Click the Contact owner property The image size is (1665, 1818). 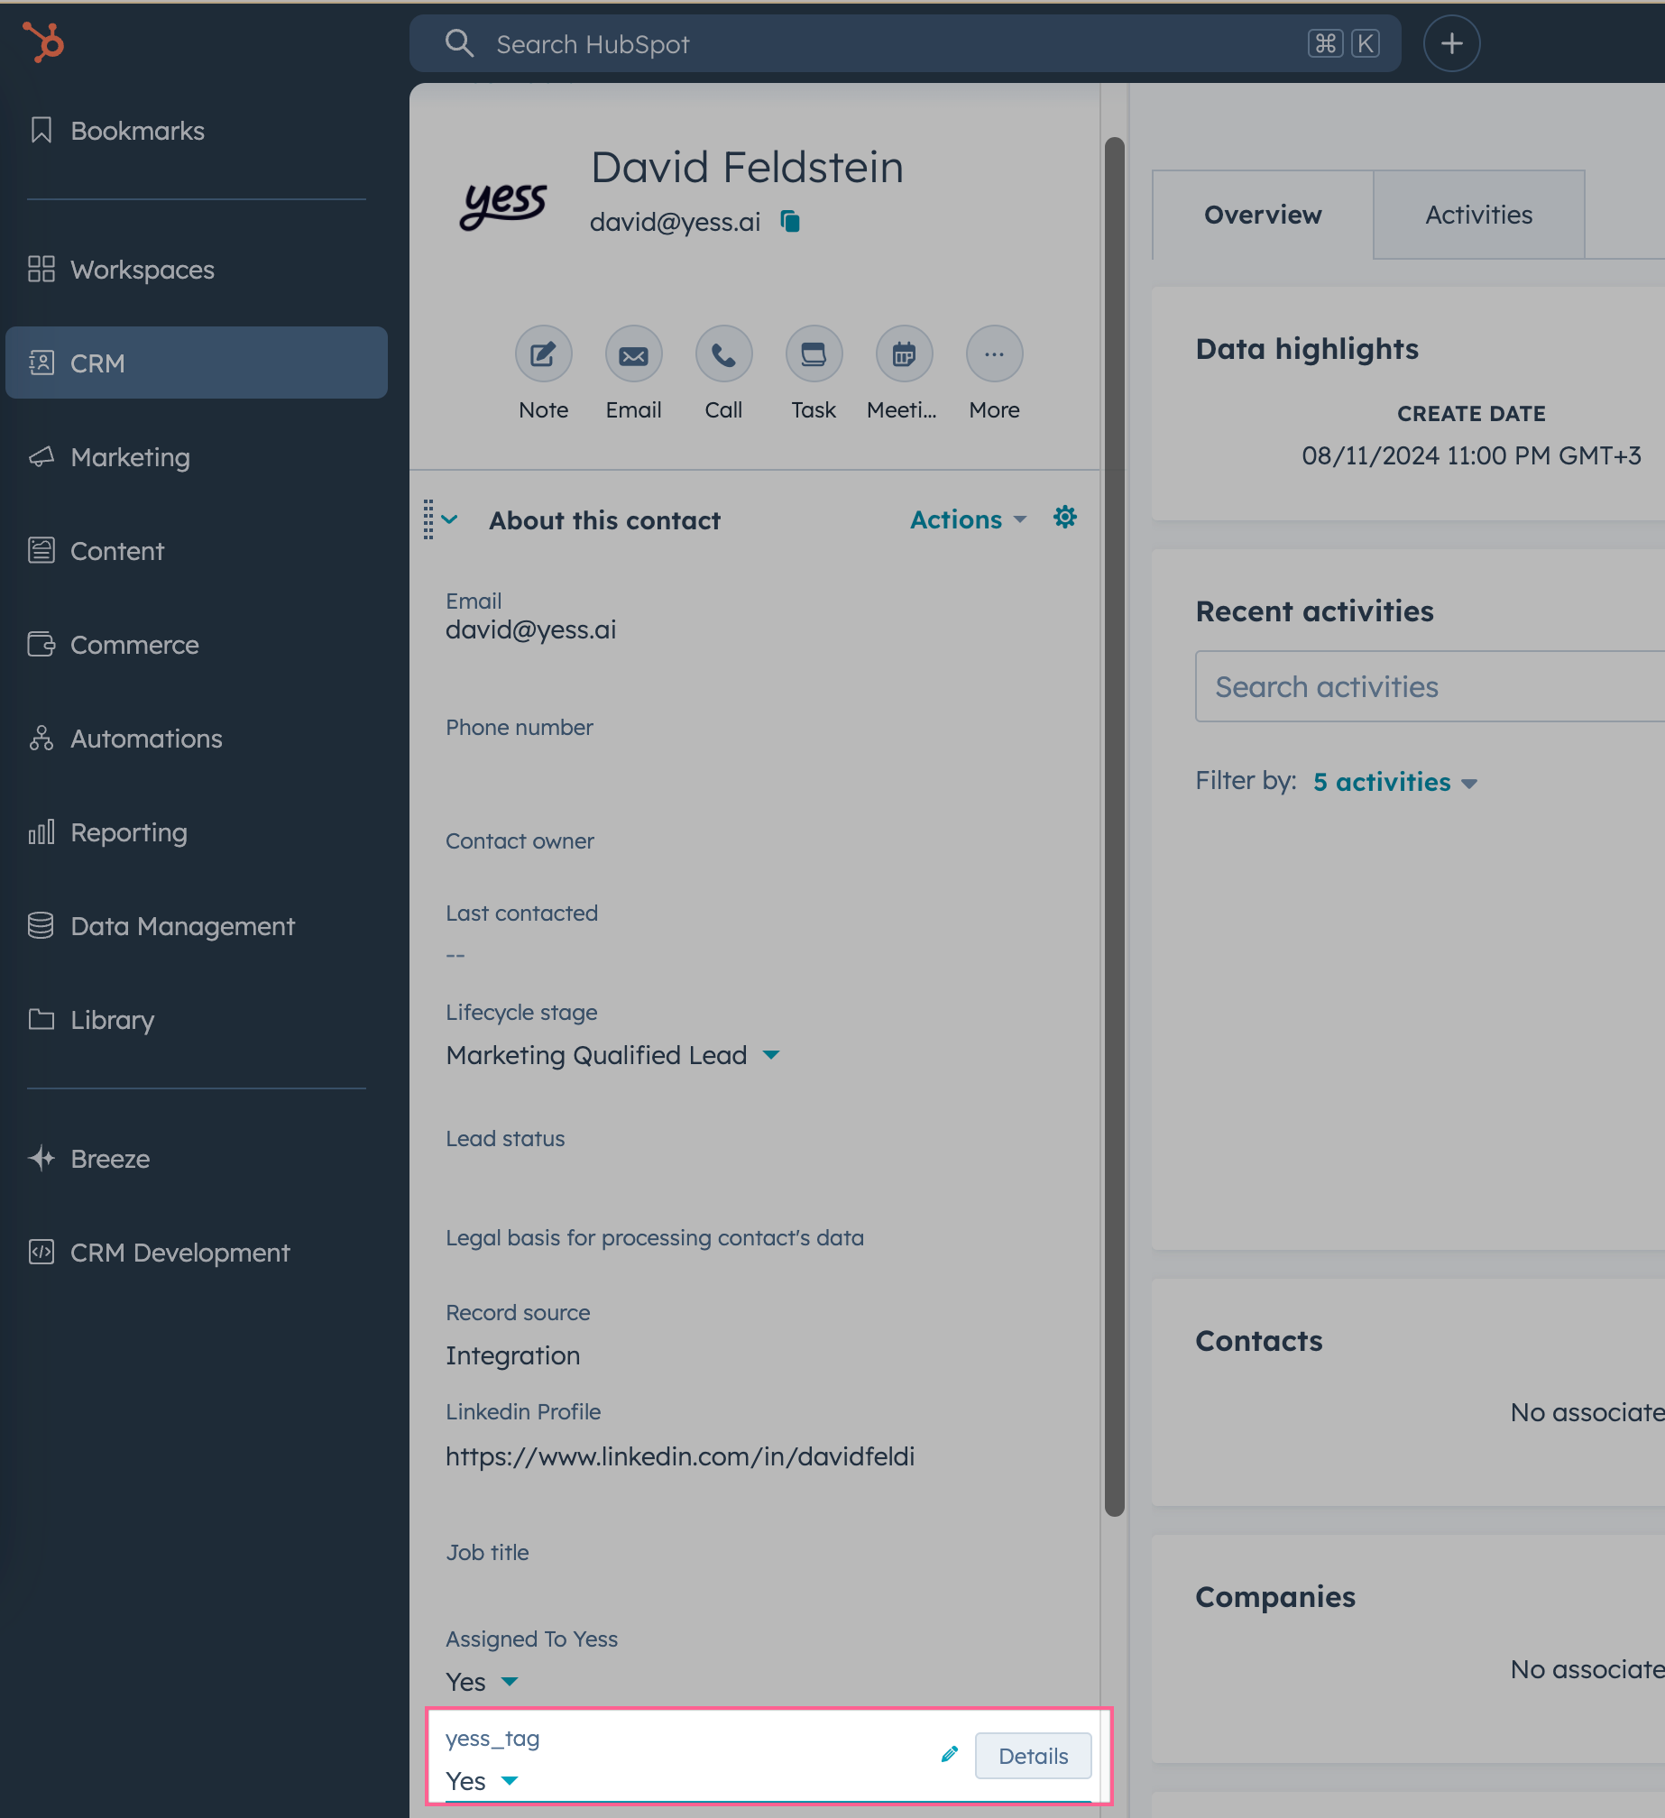520,840
